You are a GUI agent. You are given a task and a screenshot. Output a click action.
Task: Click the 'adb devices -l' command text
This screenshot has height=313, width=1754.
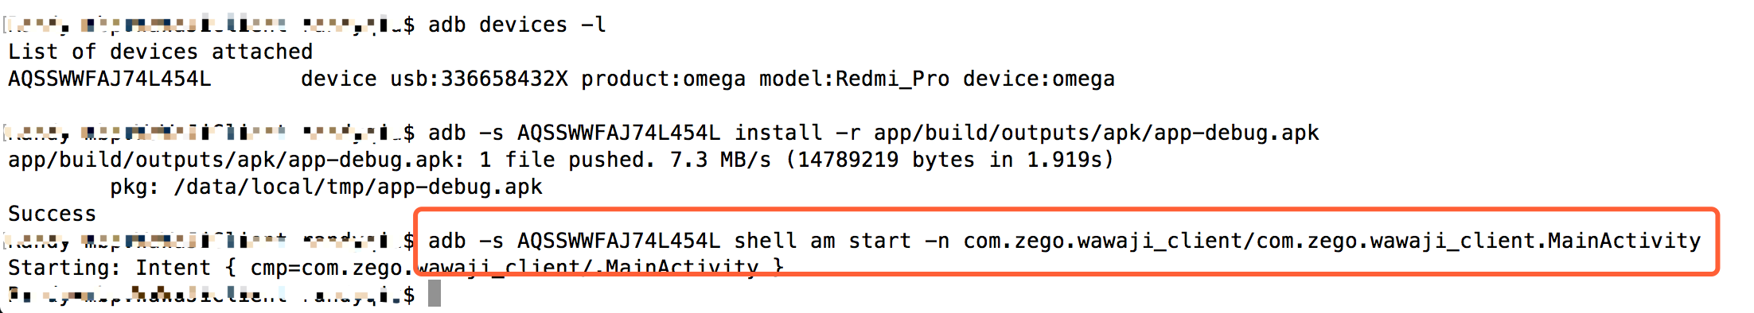517,25
